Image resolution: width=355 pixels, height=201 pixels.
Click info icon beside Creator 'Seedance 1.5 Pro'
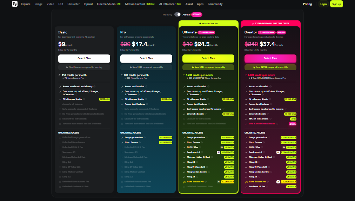pos(267,187)
